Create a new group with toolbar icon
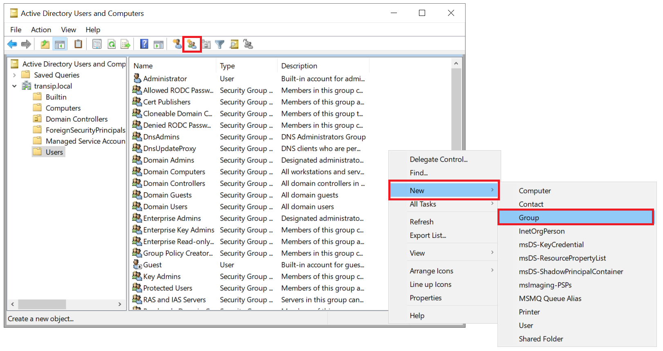The height and width of the screenshot is (351, 663). click(192, 44)
